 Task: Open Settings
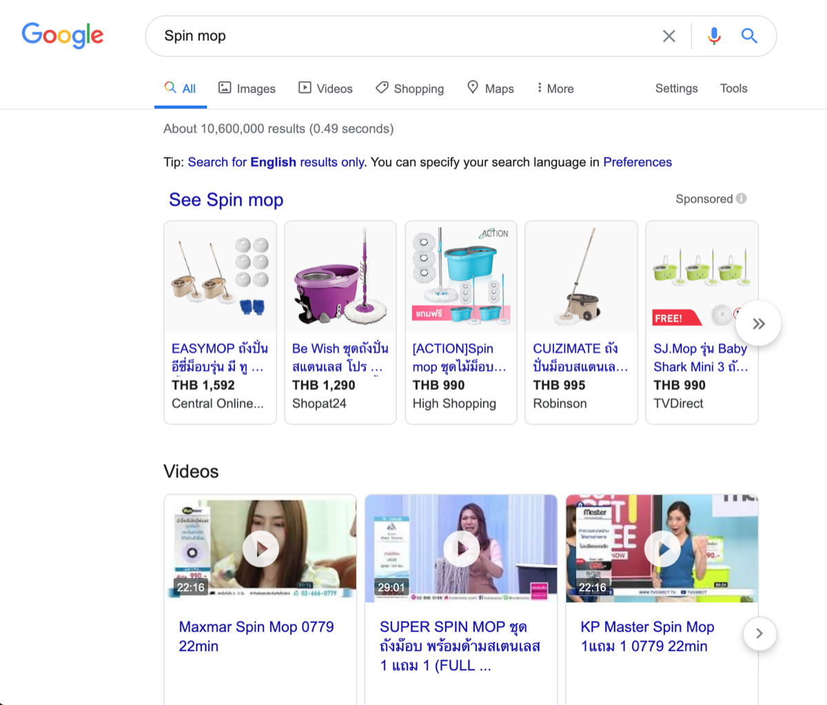coord(676,88)
